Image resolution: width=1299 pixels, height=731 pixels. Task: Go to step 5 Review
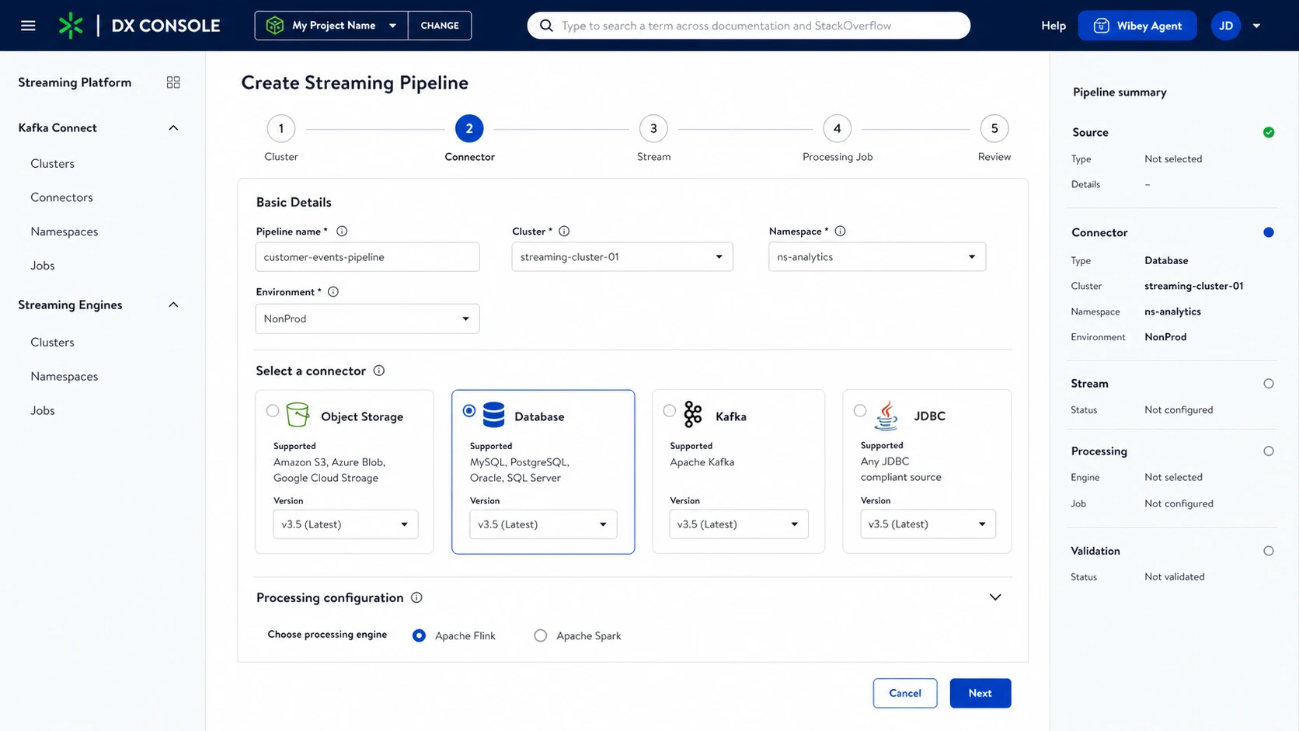pyautogui.click(x=994, y=129)
